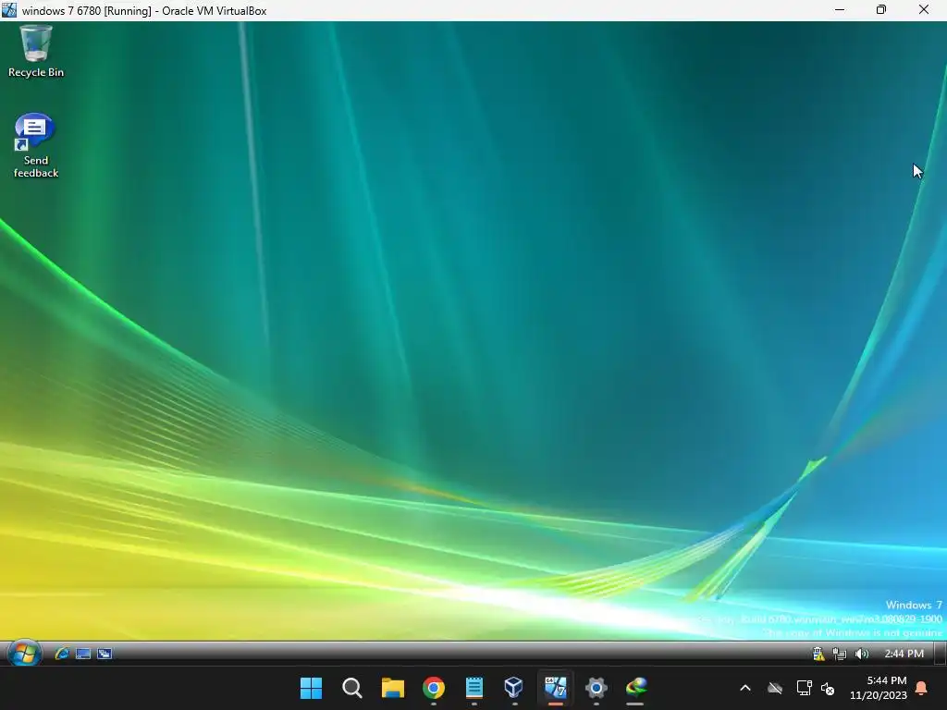This screenshot has height=710, width=947.
Task: Click the VirtualBox window title bar icon
Action: point(9,9)
